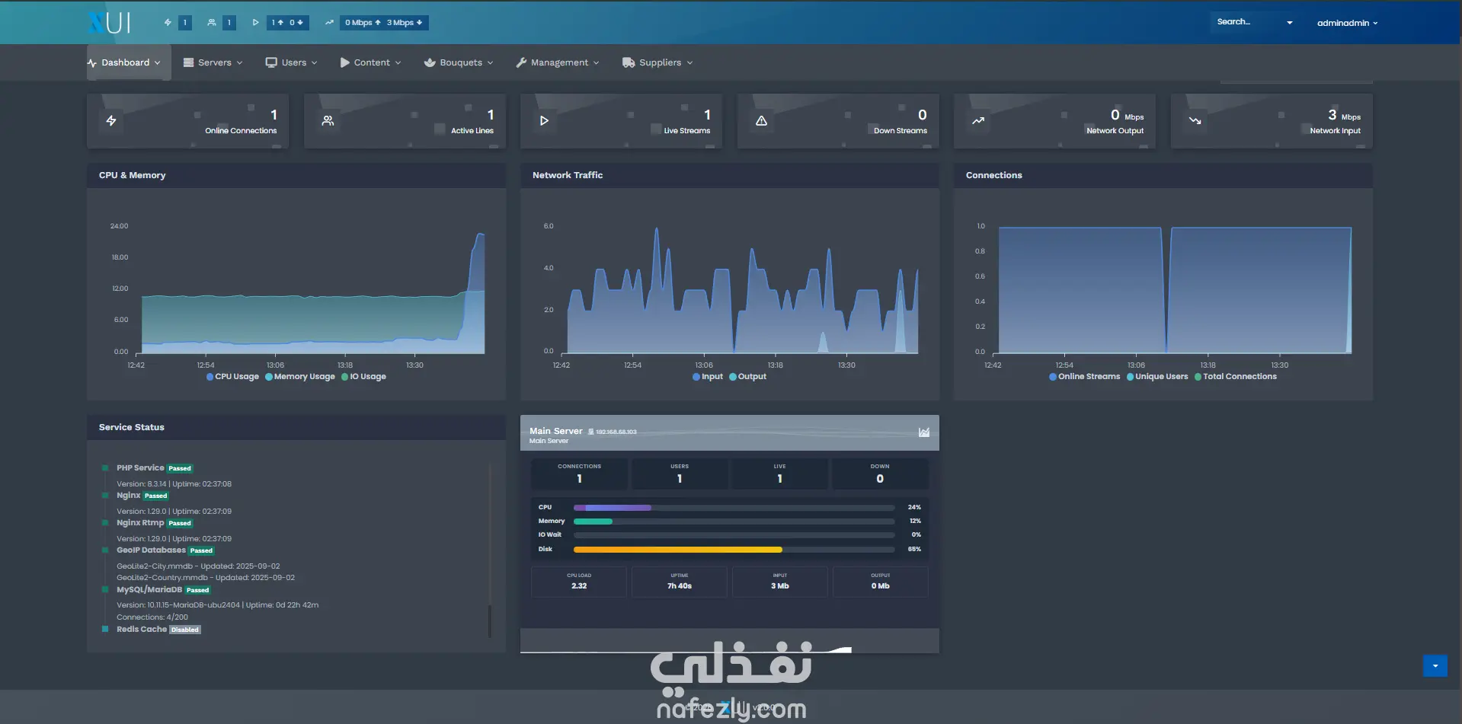
Task: Toggle Unique Users series in the Connections legend
Action: pyautogui.click(x=1157, y=377)
